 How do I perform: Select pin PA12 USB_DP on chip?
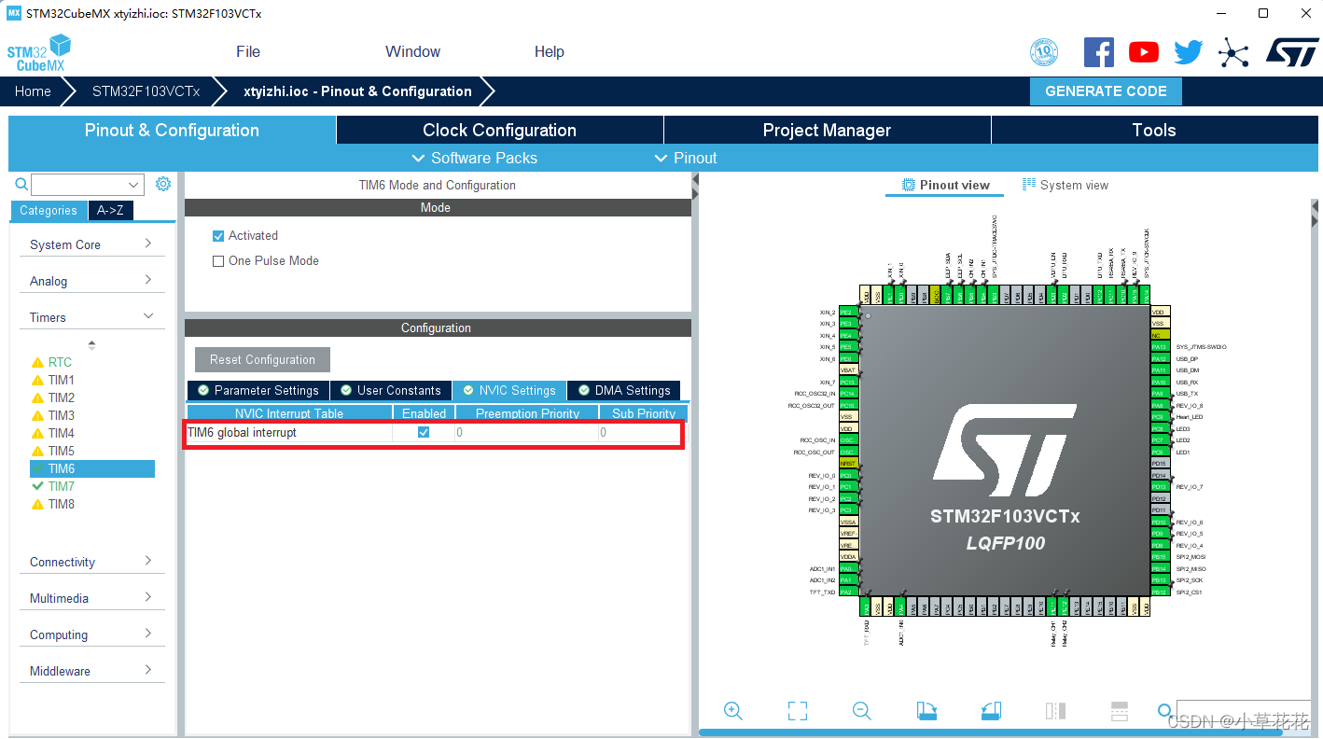tap(1160, 358)
